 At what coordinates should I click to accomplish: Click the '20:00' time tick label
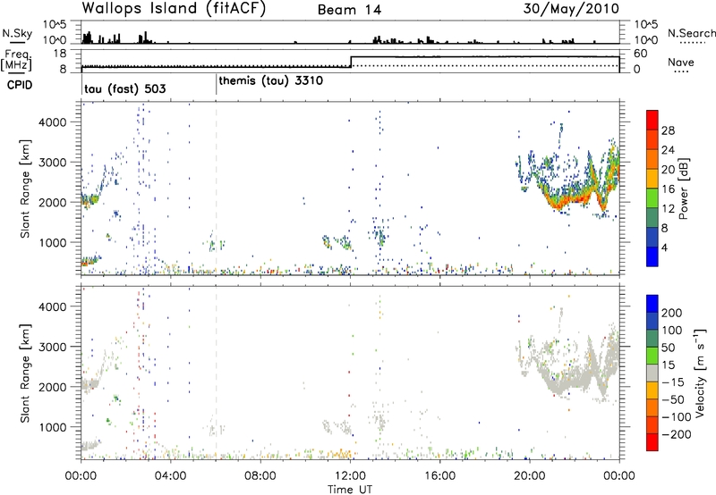point(530,476)
